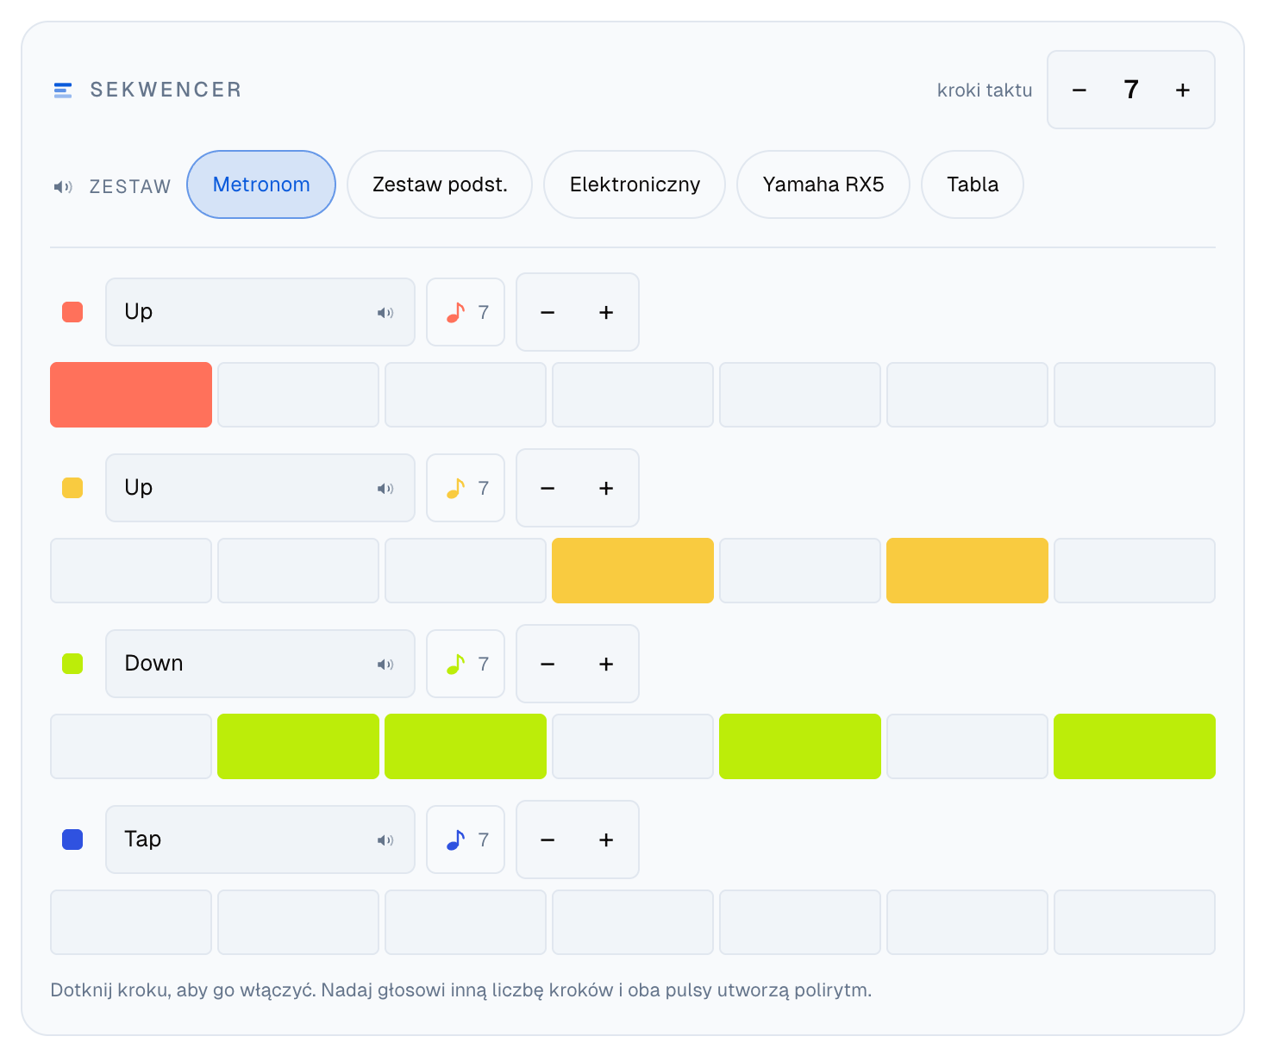The image size is (1264, 1055).
Task: Click the blue note step-count badge for Tap
Action: coord(466,840)
